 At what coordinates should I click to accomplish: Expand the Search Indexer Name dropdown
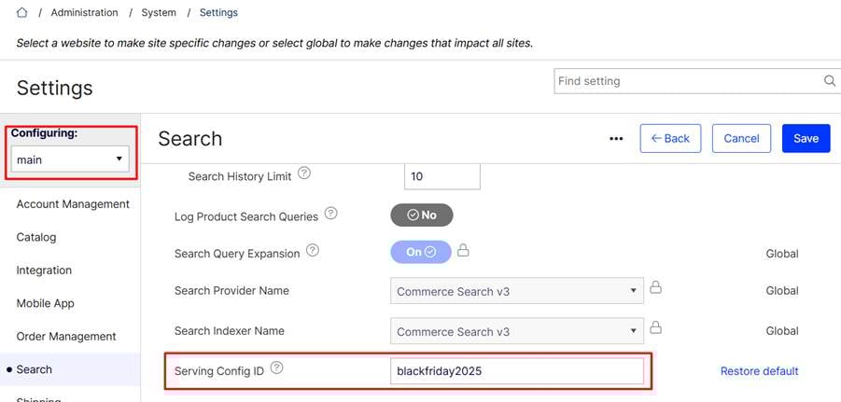click(516, 331)
